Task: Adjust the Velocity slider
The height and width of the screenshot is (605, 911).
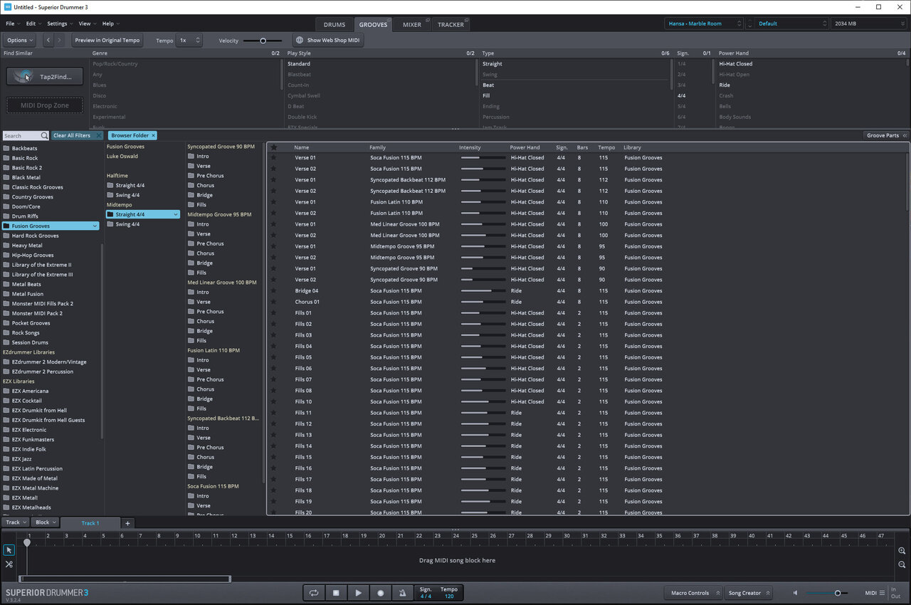Action: click(263, 41)
